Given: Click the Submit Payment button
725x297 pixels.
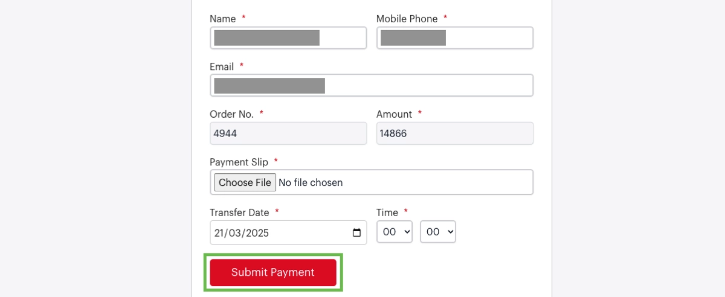Looking at the screenshot, I should 273,273.
